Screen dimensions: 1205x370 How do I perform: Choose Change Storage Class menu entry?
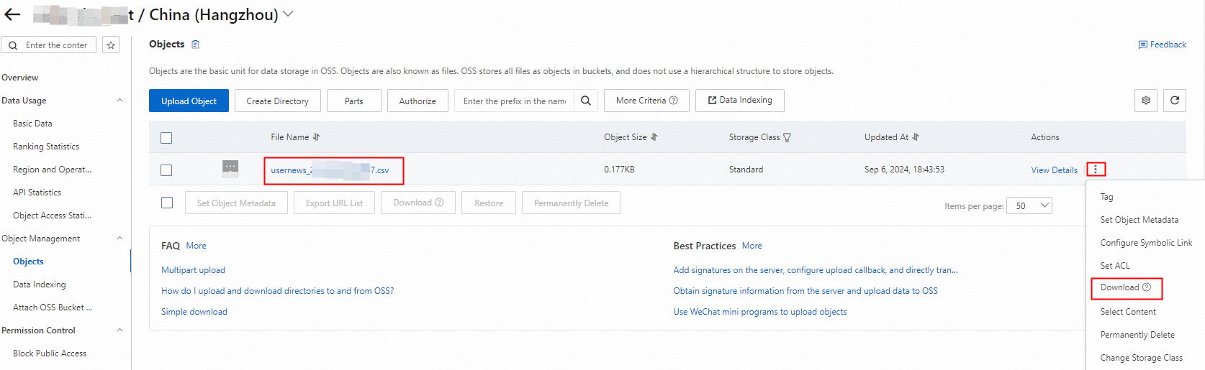pyautogui.click(x=1141, y=358)
